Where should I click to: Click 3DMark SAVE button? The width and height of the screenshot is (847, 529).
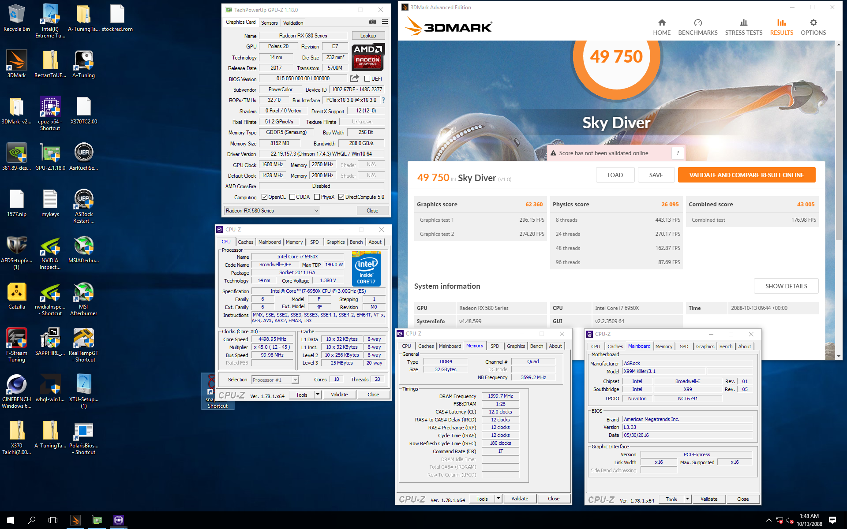pos(656,175)
